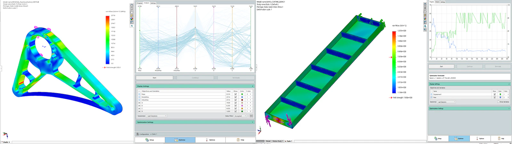Viewport: 512px width, 144px height.
Task: Open the Configuration Static 1 dropdown
Action: point(154,134)
